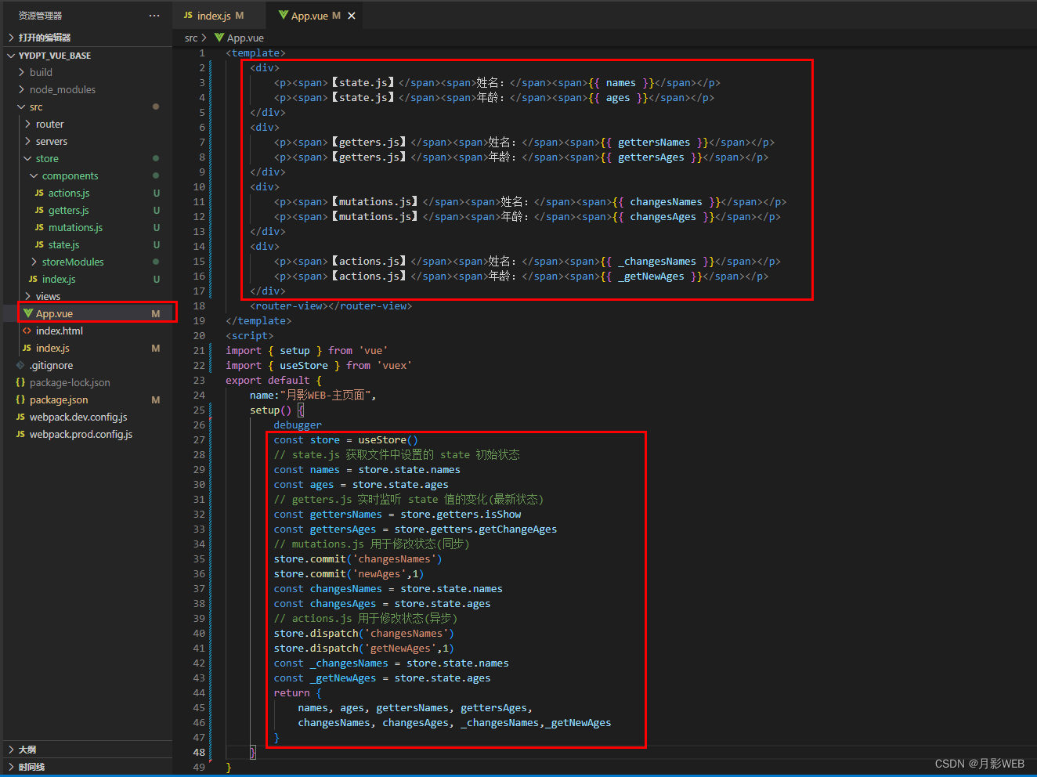
Task: Click the useStore() call on line 27
Action: [x=388, y=440]
